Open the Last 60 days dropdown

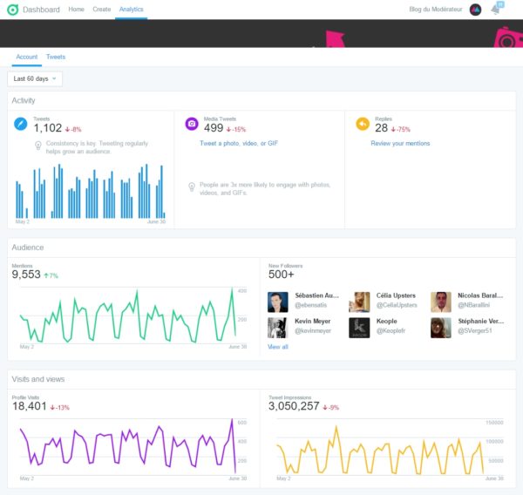coord(36,78)
